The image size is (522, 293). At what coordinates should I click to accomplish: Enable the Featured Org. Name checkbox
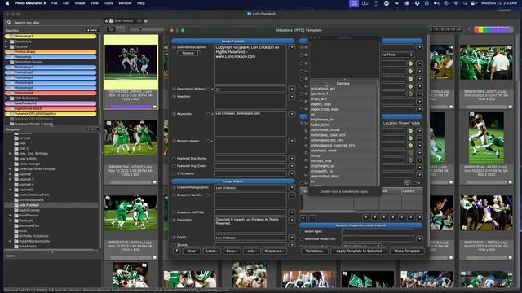(x=174, y=159)
